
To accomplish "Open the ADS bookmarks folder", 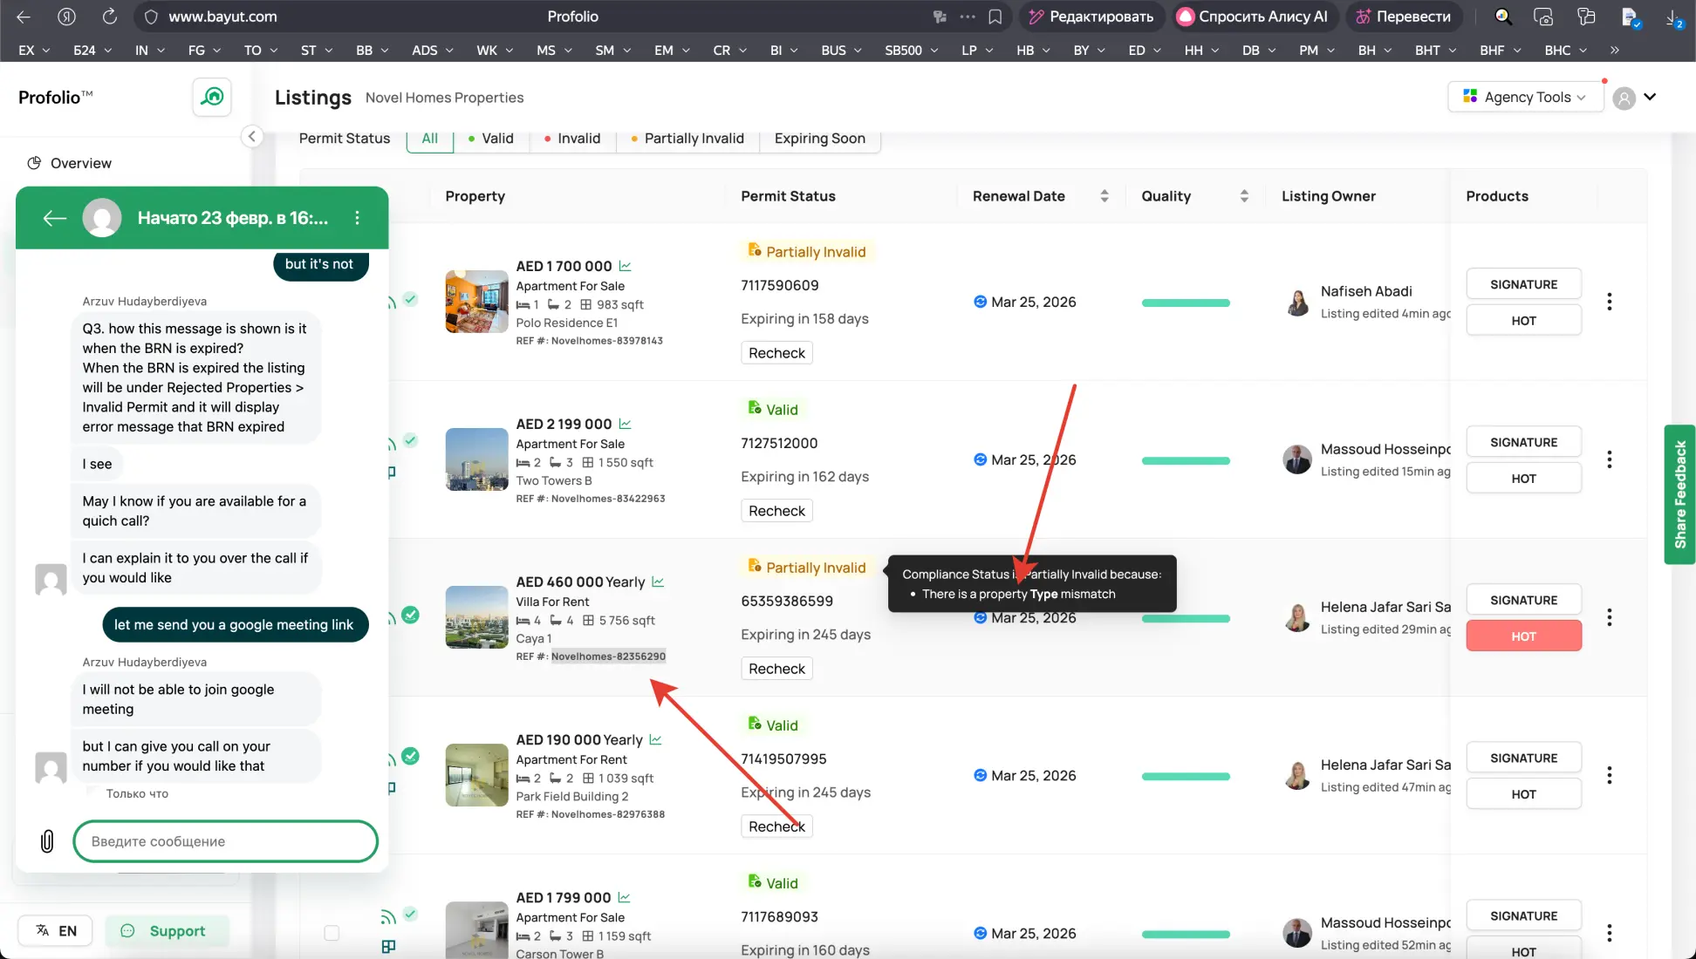I will click(433, 50).
